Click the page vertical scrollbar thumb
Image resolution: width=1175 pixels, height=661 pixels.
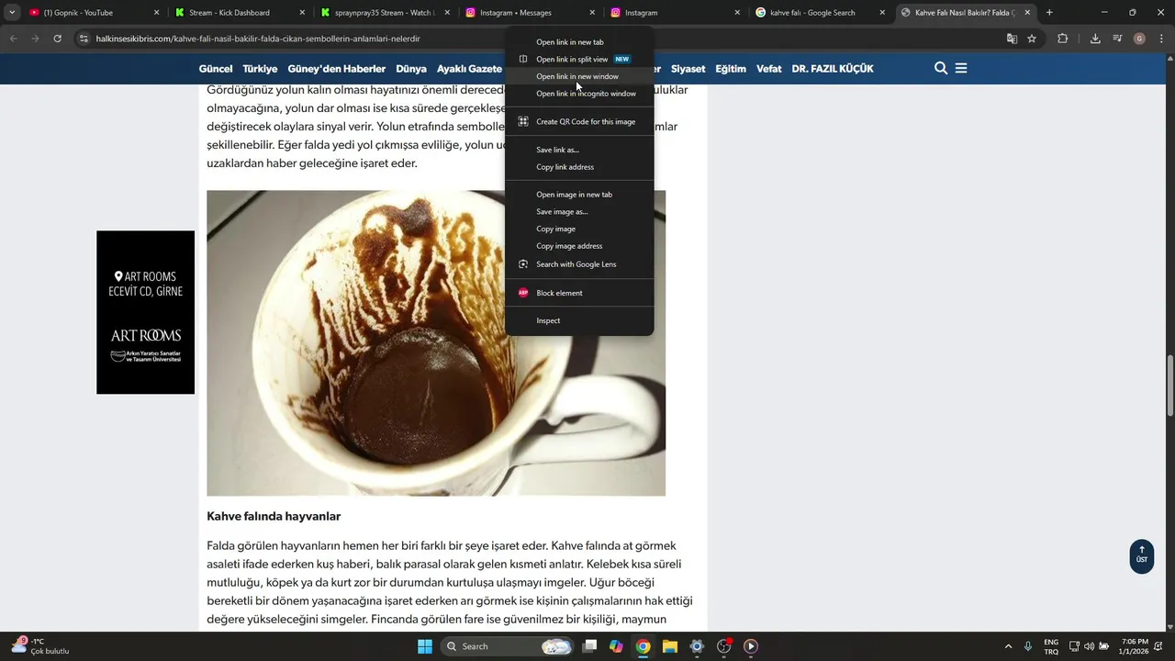point(1169,384)
